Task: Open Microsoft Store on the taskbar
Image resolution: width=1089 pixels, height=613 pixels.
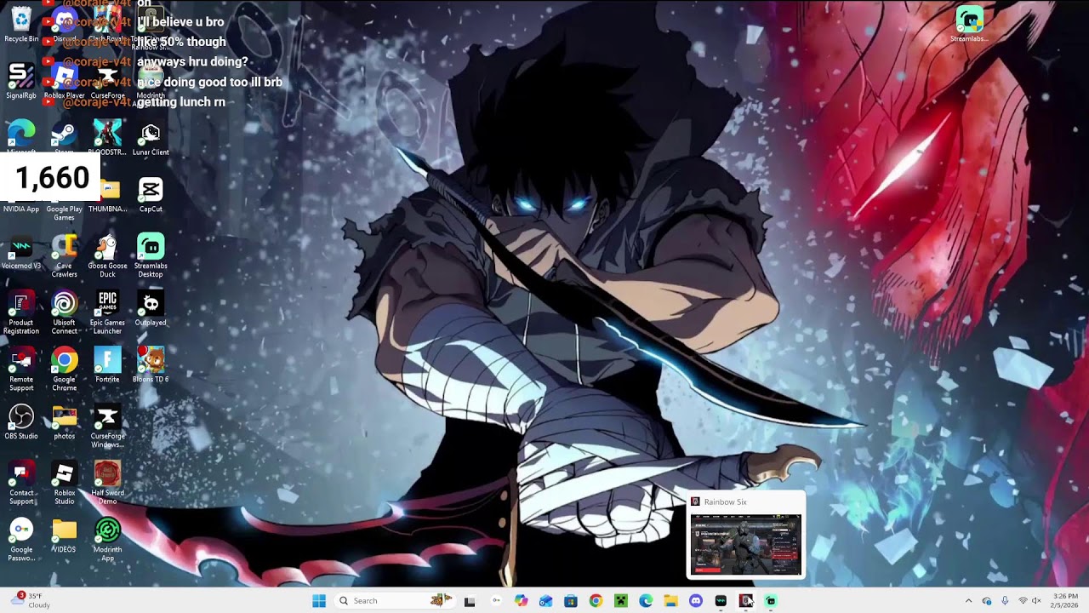Action: (x=571, y=601)
